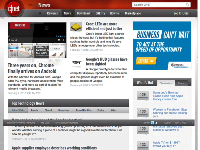200x150 pixels.
Task: Open the News menu
Action: (68, 13)
